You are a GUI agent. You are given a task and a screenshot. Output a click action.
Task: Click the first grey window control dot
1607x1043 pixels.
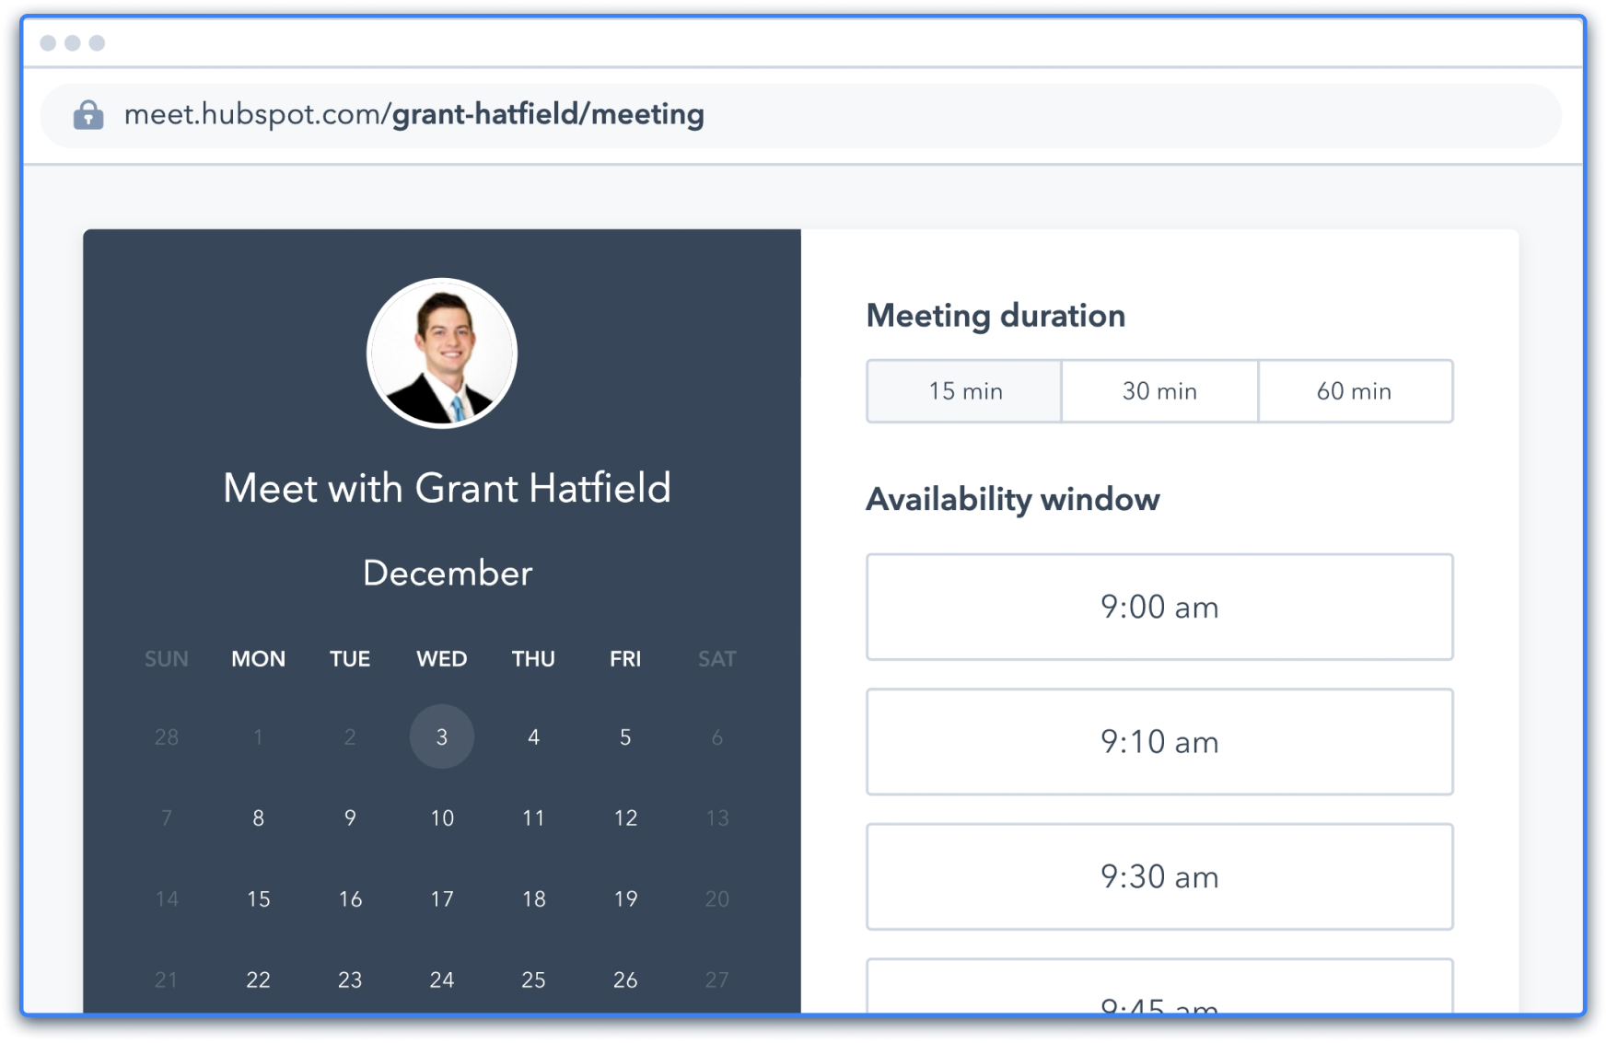(49, 42)
